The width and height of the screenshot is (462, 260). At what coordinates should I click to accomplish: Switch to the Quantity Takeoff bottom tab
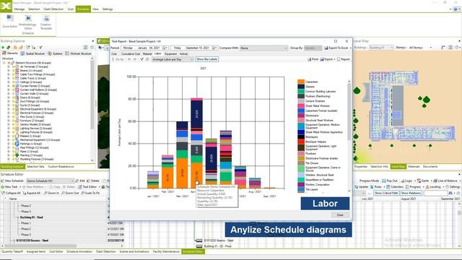[x=12, y=251]
